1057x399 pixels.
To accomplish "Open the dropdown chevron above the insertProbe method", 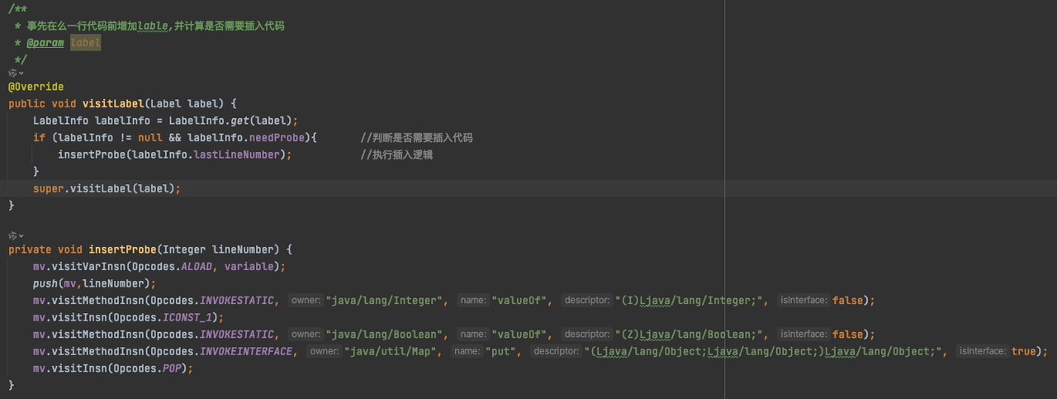I will pyautogui.click(x=21, y=235).
